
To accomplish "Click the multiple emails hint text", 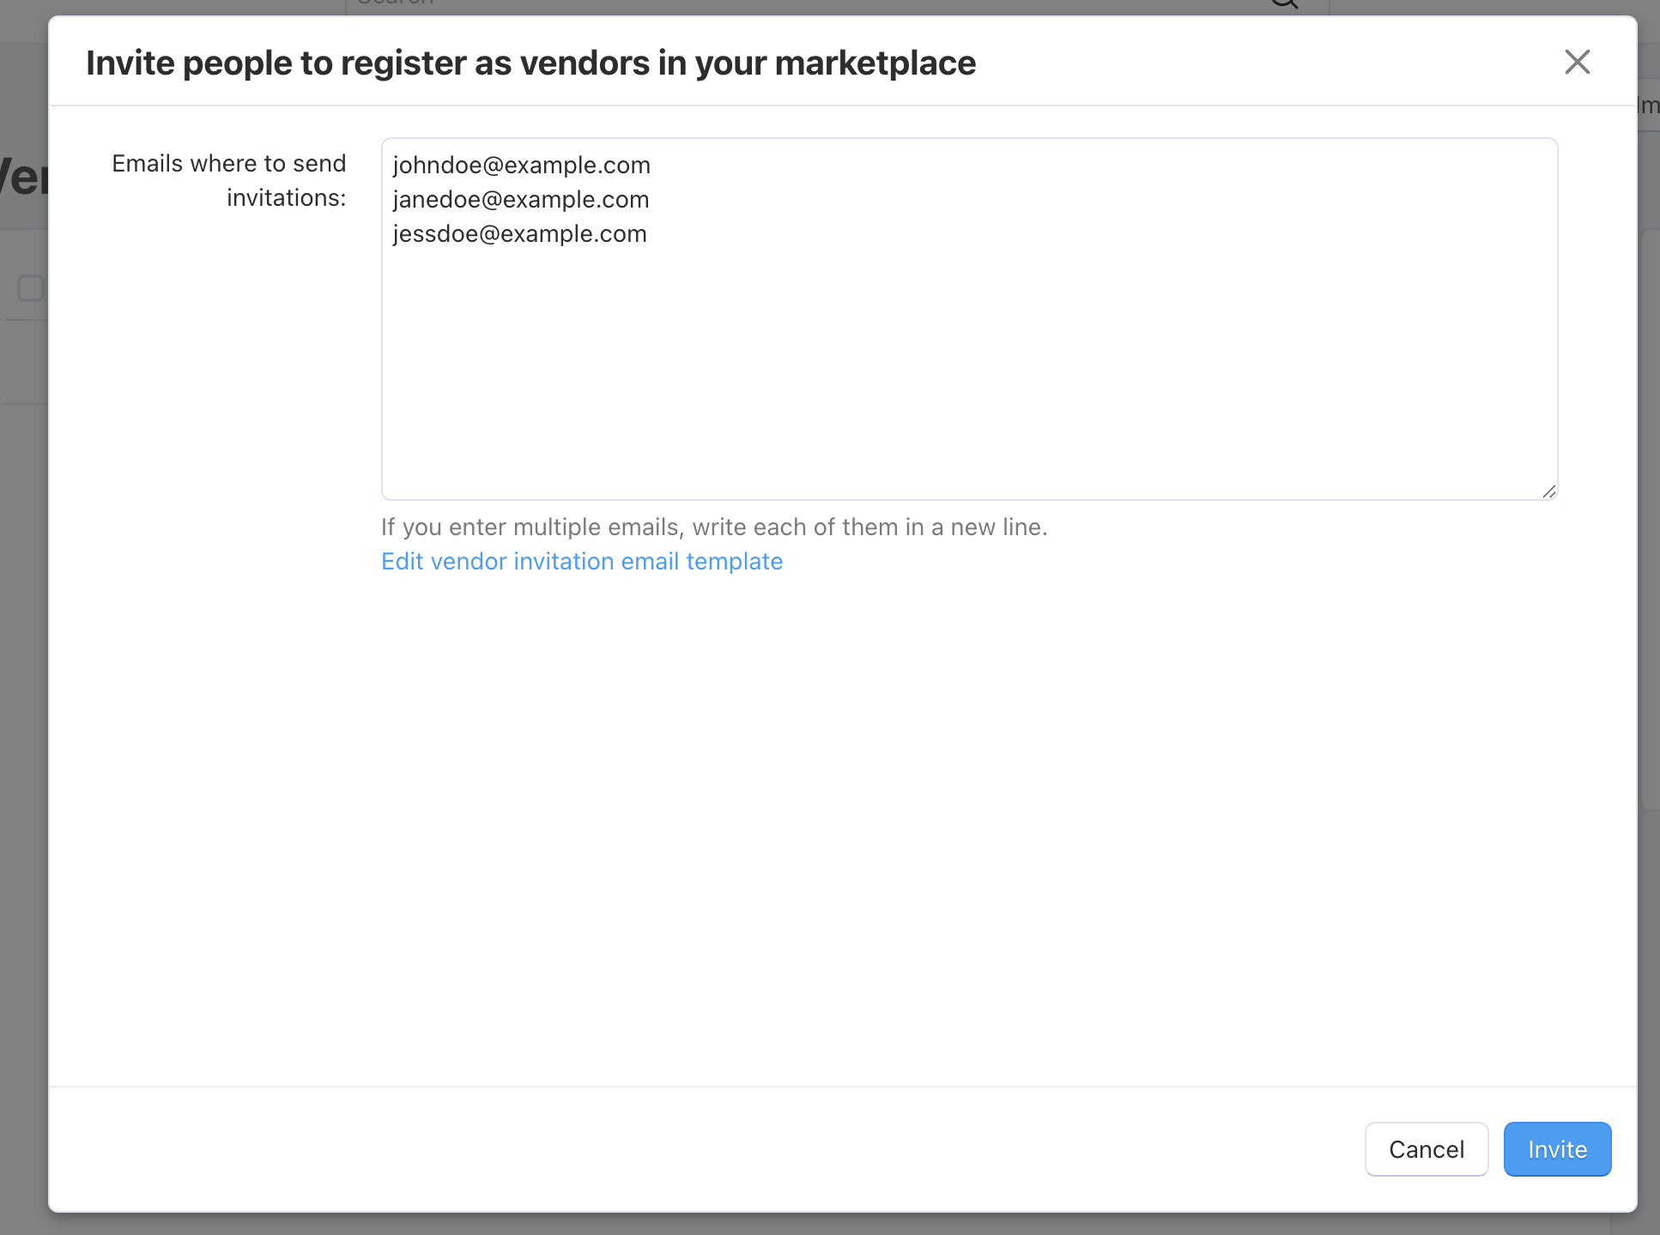I will tap(714, 527).
